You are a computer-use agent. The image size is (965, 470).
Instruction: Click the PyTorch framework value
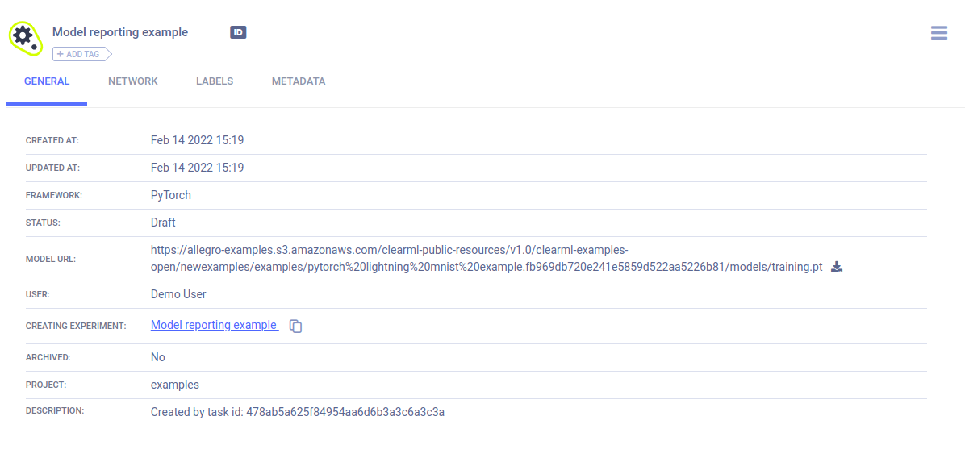pos(171,195)
